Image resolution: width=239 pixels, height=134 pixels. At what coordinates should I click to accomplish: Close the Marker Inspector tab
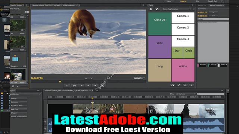(x=224, y=5)
